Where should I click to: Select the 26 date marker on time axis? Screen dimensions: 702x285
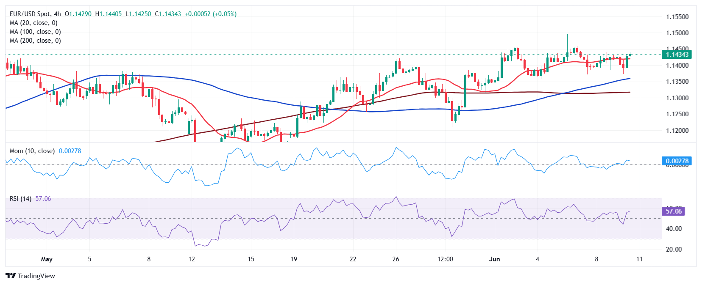[396, 259]
